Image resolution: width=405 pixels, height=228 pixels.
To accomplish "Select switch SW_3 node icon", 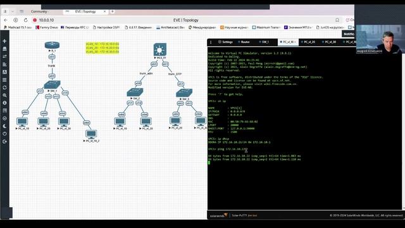I will coord(184,93).
